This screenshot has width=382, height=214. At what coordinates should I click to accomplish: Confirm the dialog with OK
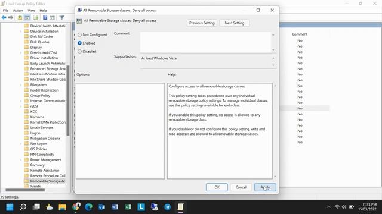tap(217, 187)
